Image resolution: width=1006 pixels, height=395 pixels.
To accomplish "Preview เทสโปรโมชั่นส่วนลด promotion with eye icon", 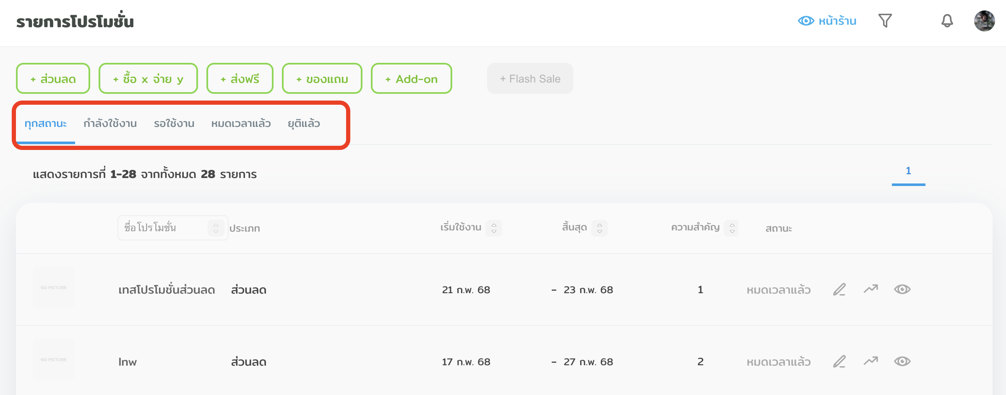I will point(902,289).
